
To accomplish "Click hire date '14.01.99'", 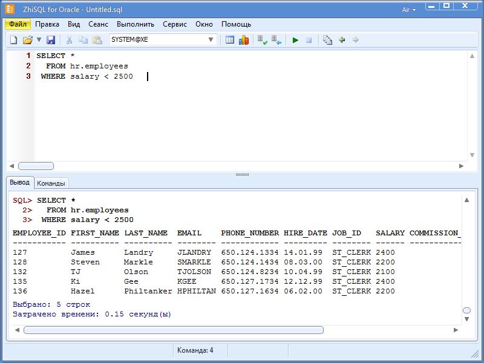I will (x=303, y=252).
